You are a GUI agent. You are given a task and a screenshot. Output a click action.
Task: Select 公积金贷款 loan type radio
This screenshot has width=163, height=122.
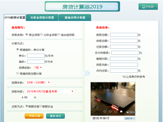41,34
